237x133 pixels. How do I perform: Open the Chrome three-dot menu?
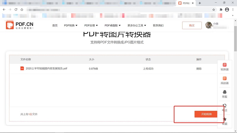click(x=233, y=9)
